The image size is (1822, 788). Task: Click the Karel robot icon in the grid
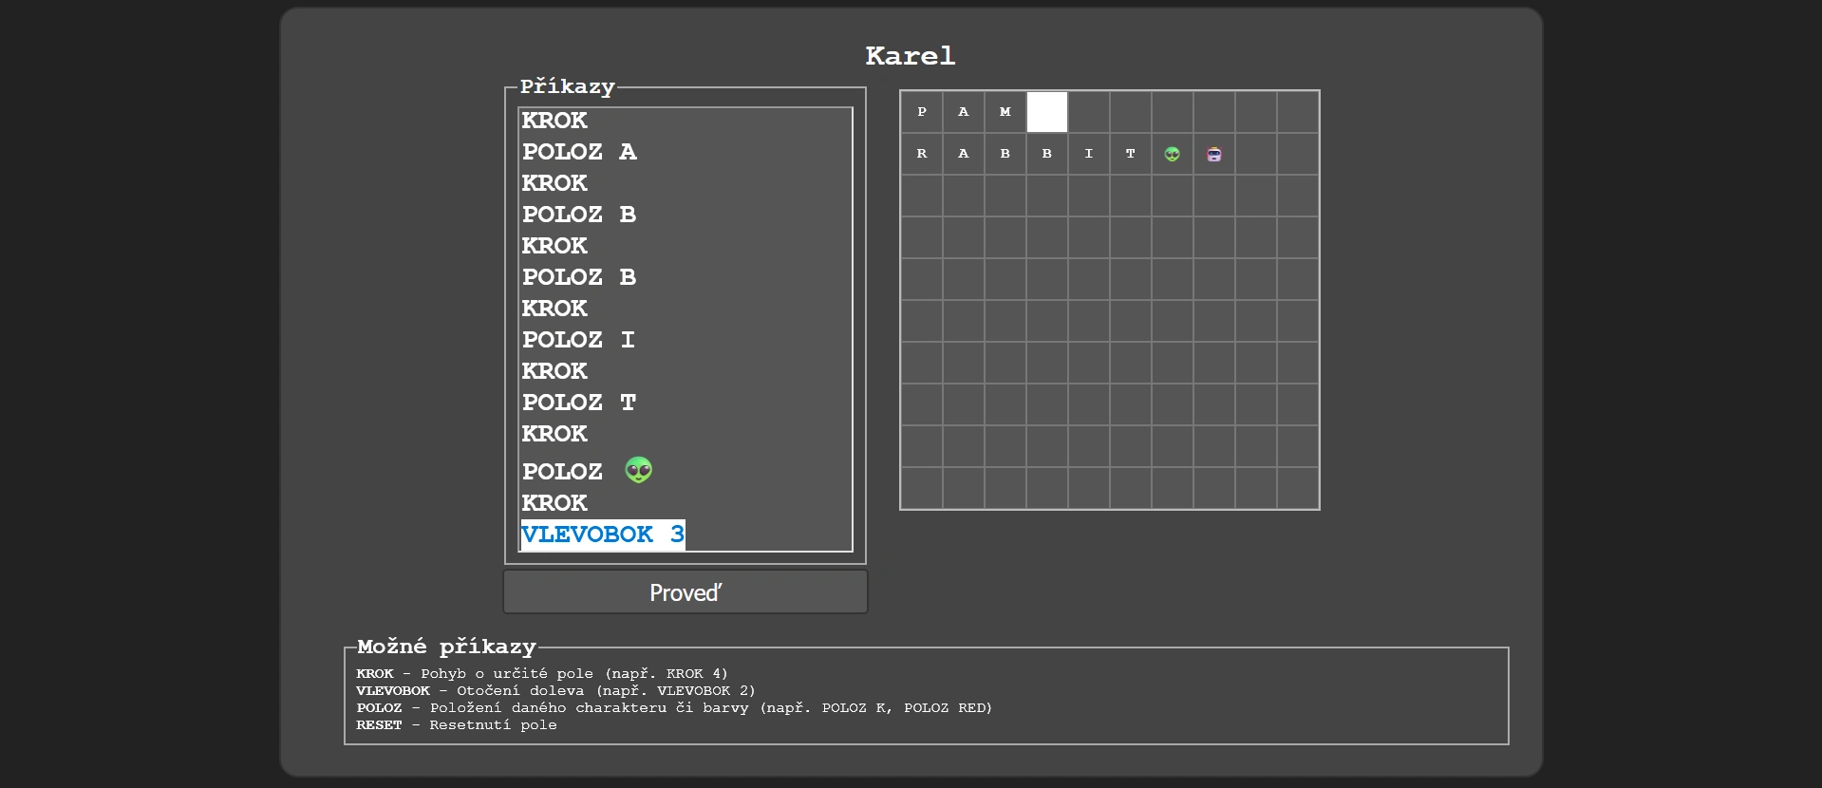click(x=1213, y=154)
